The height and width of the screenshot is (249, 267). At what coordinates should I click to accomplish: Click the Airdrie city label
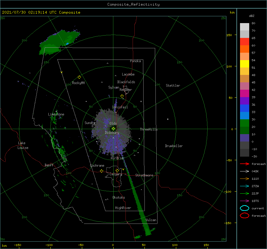[117, 158]
